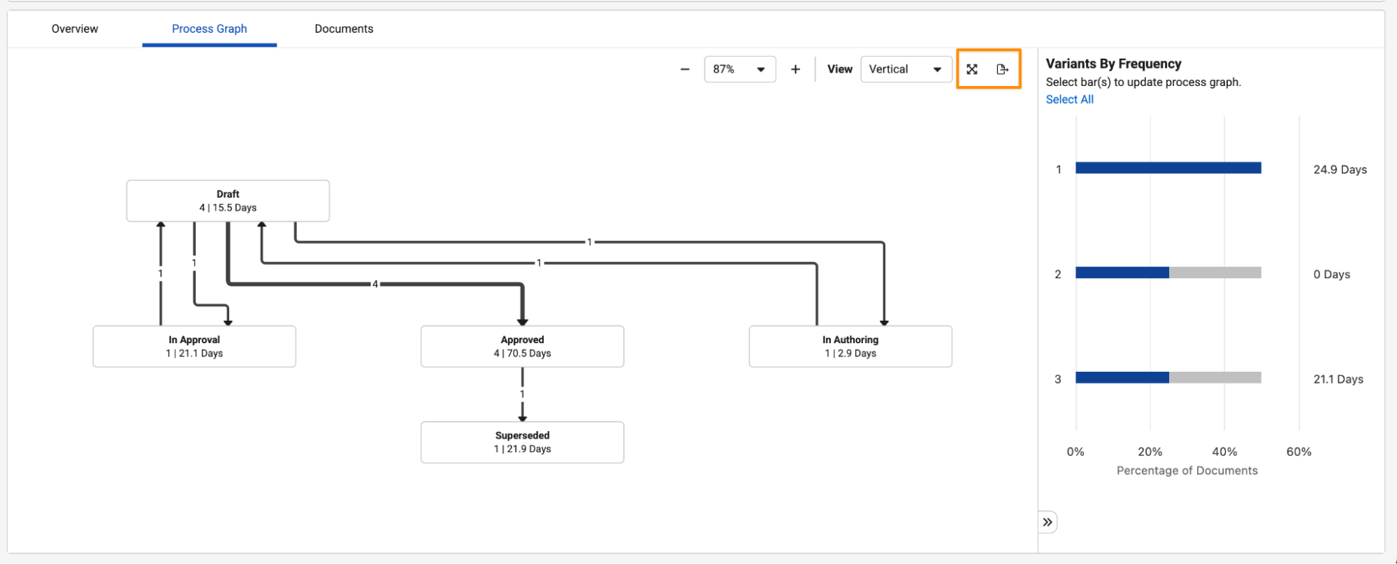The width and height of the screenshot is (1397, 564).
Task: Click the Select All link
Action: [1069, 99]
